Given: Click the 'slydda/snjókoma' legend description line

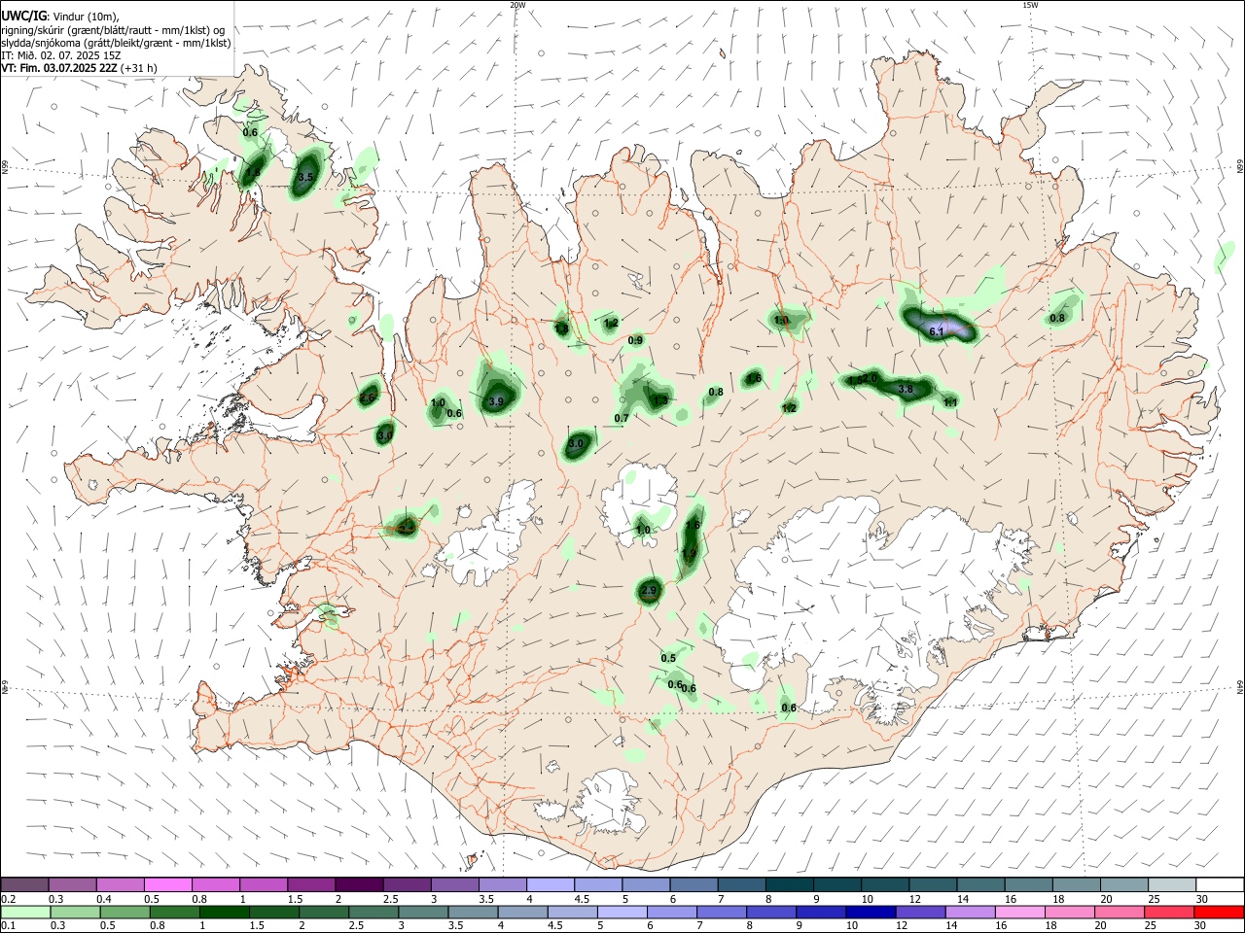Looking at the screenshot, I should pyautogui.click(x=116, y=43).
